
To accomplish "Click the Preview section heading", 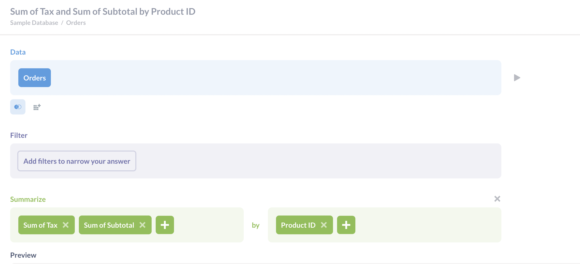I will tap(23, 255).
